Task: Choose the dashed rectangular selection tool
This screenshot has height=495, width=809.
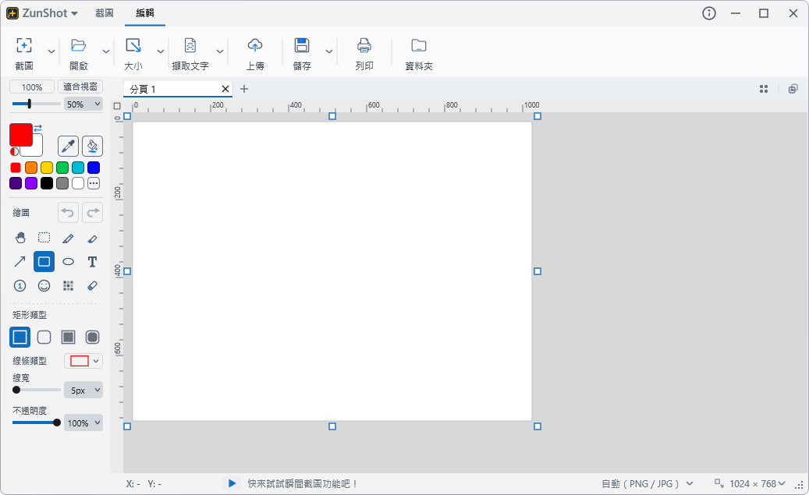Action: point(44,238)
